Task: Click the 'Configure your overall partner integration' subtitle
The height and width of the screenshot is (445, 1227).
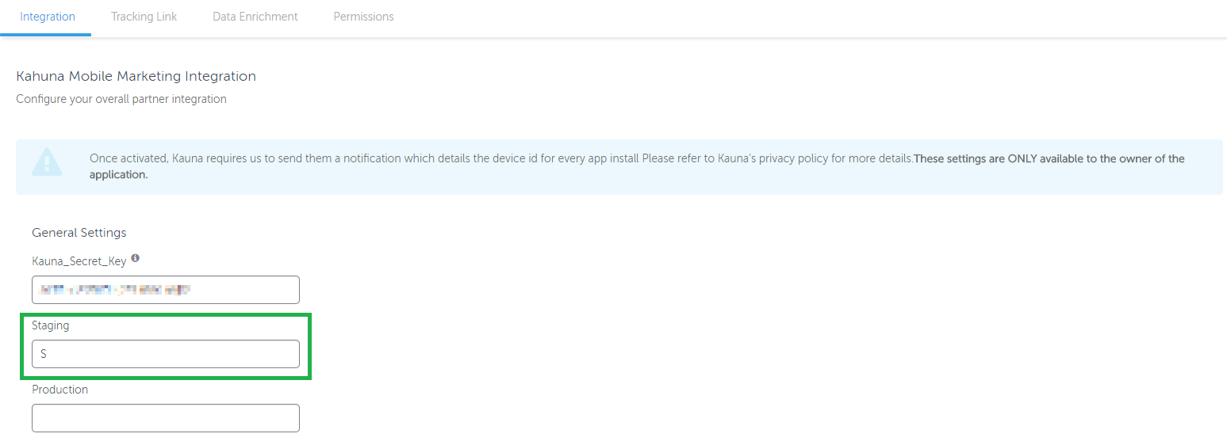Action: pyautogui.click(x=121, y=99)
